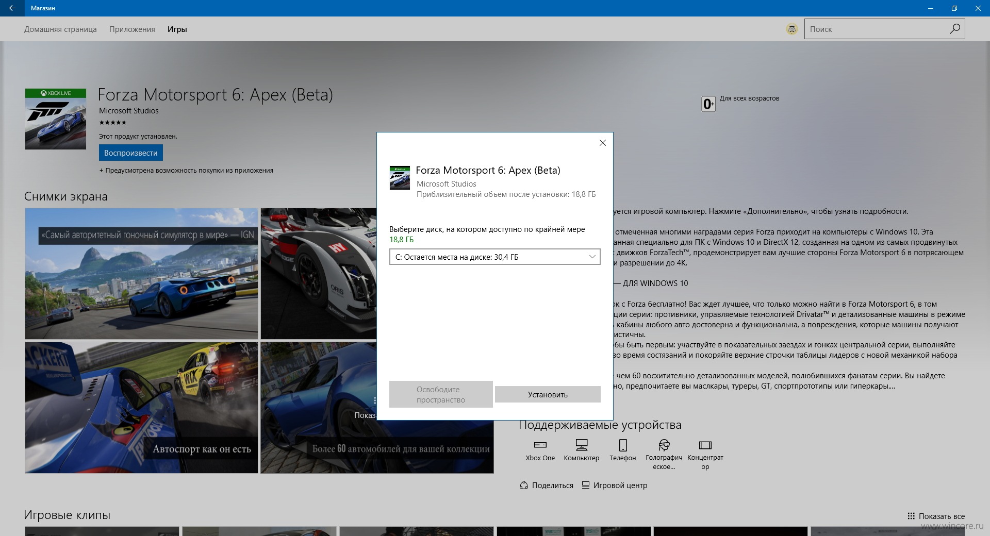Close the Магазин window
The image size is (990, 536).
click(978, 8)
